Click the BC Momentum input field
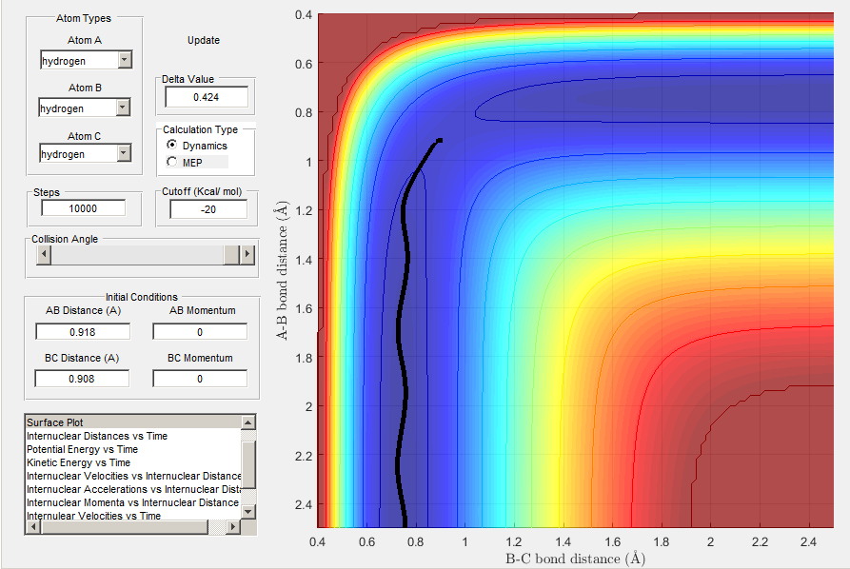This screenshot has height=569, width=850. tap(200, 379)
